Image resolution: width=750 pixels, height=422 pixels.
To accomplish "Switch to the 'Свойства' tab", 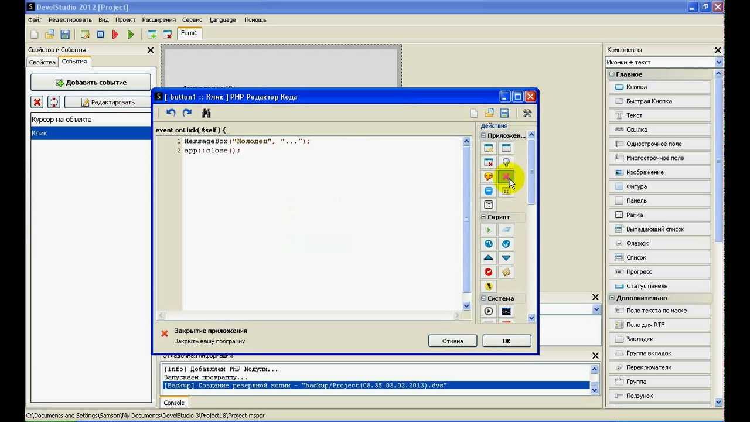I will [x=42, y=62].
